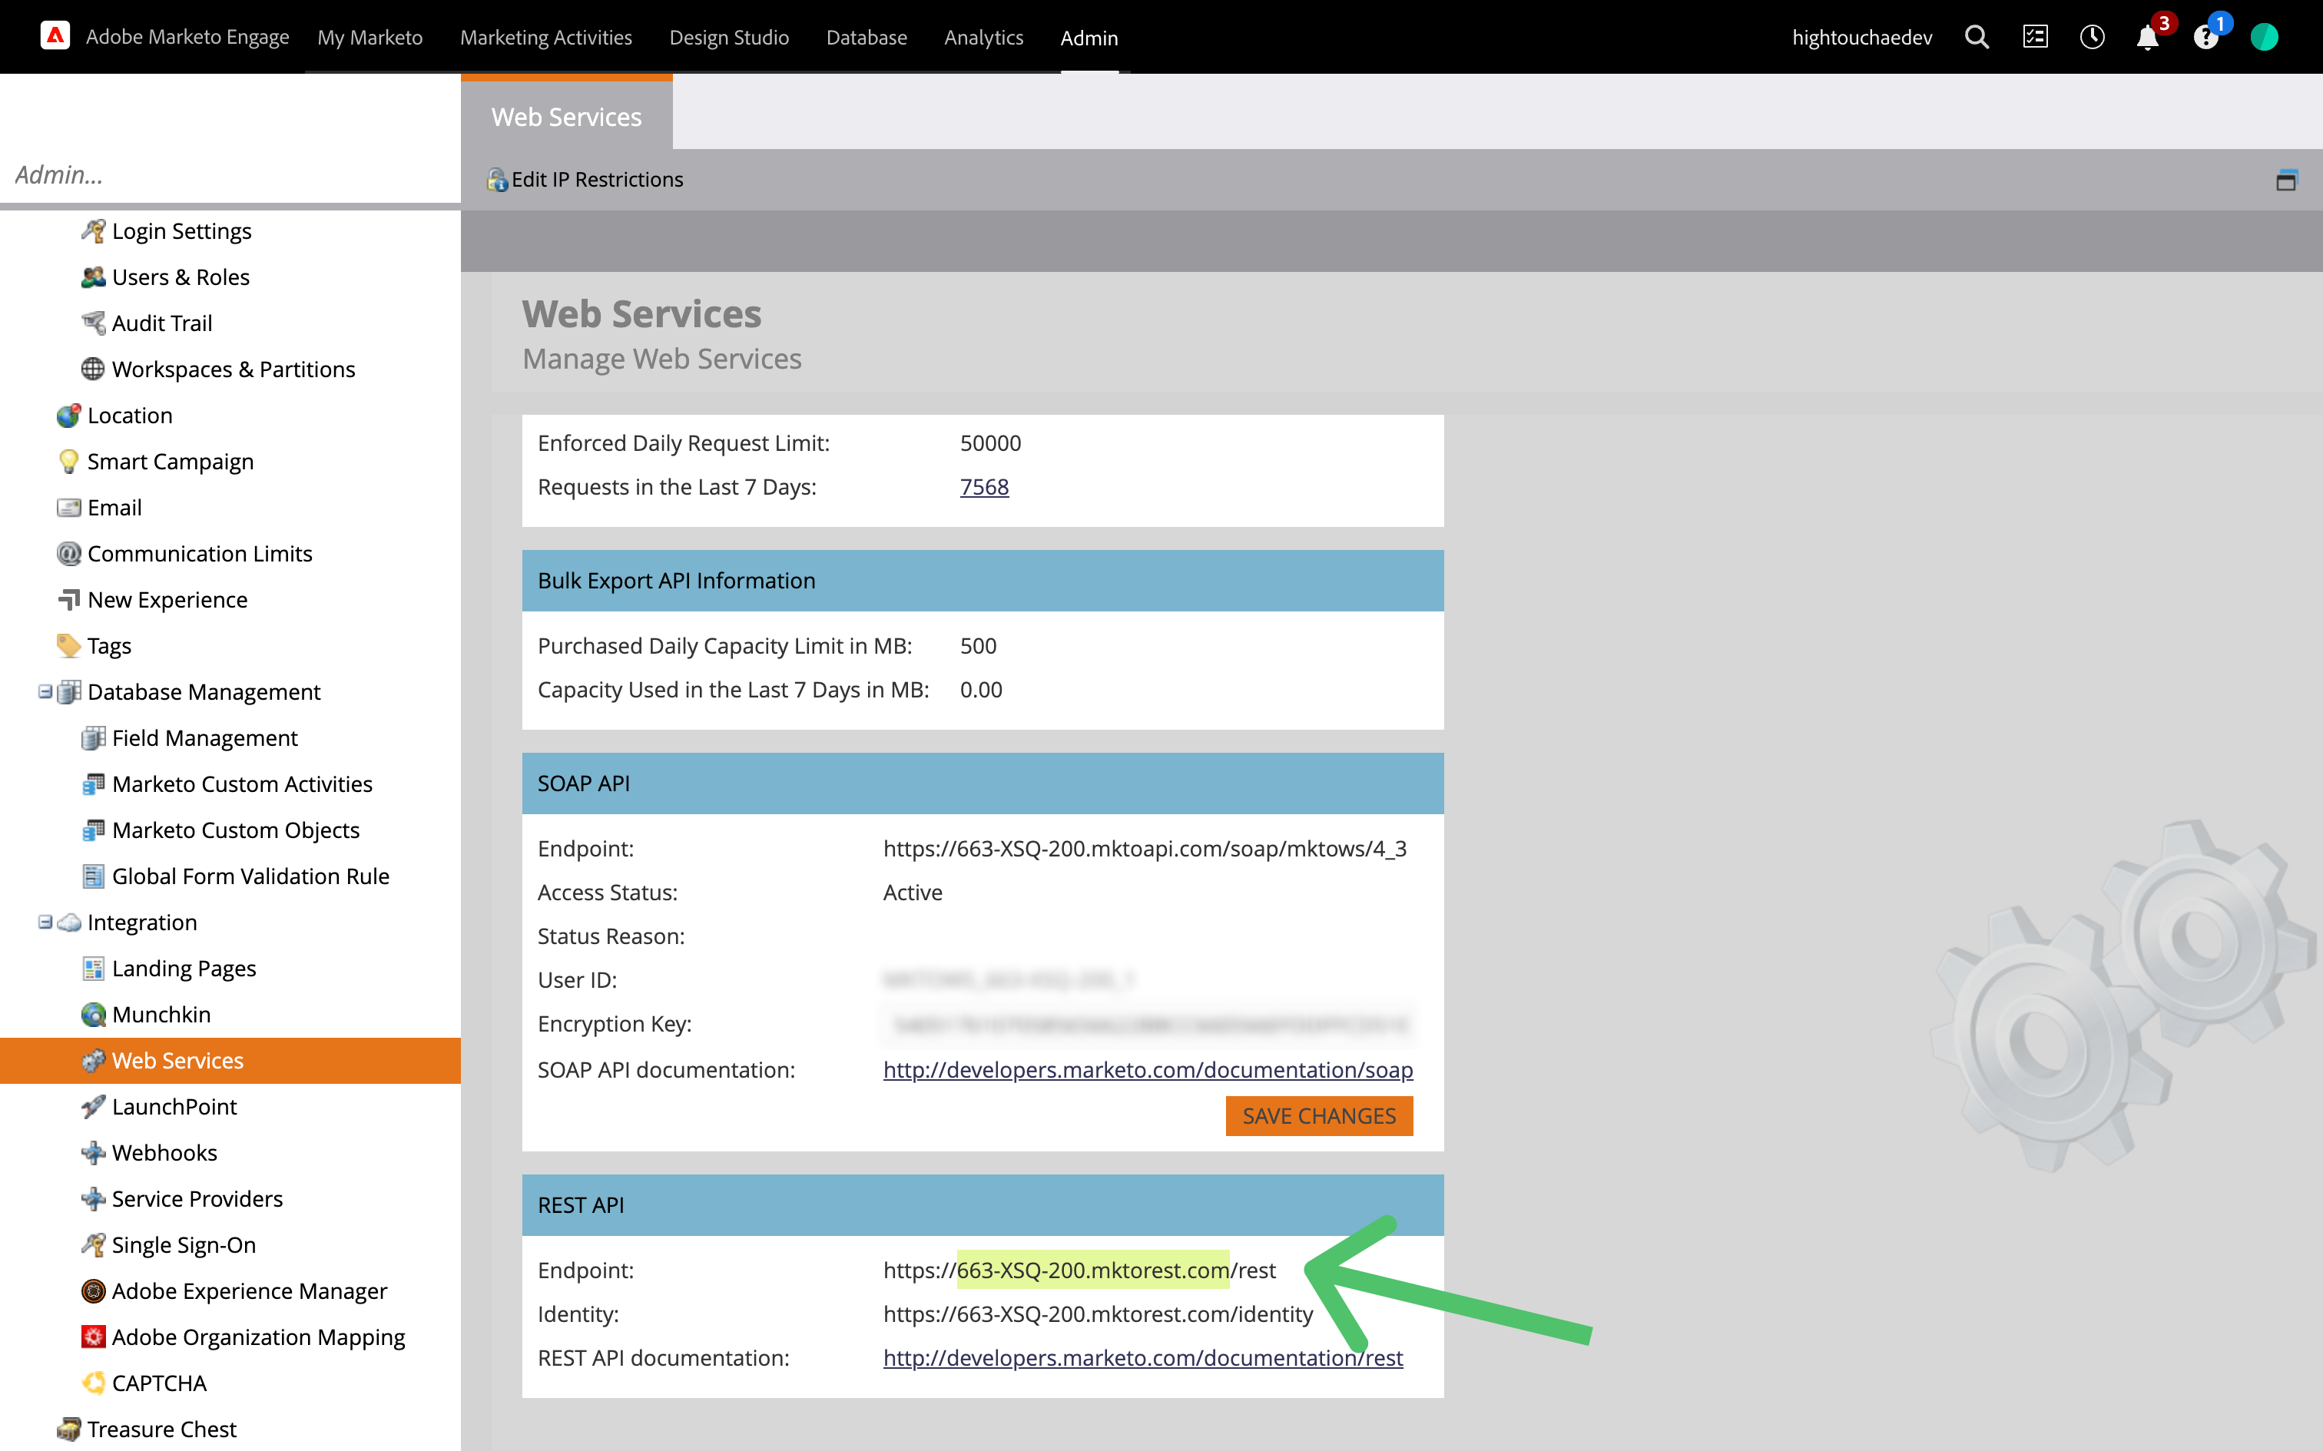Open the REST API documentation link
Viewport: 2323px width, 1451px height.
(1143, 1357)
